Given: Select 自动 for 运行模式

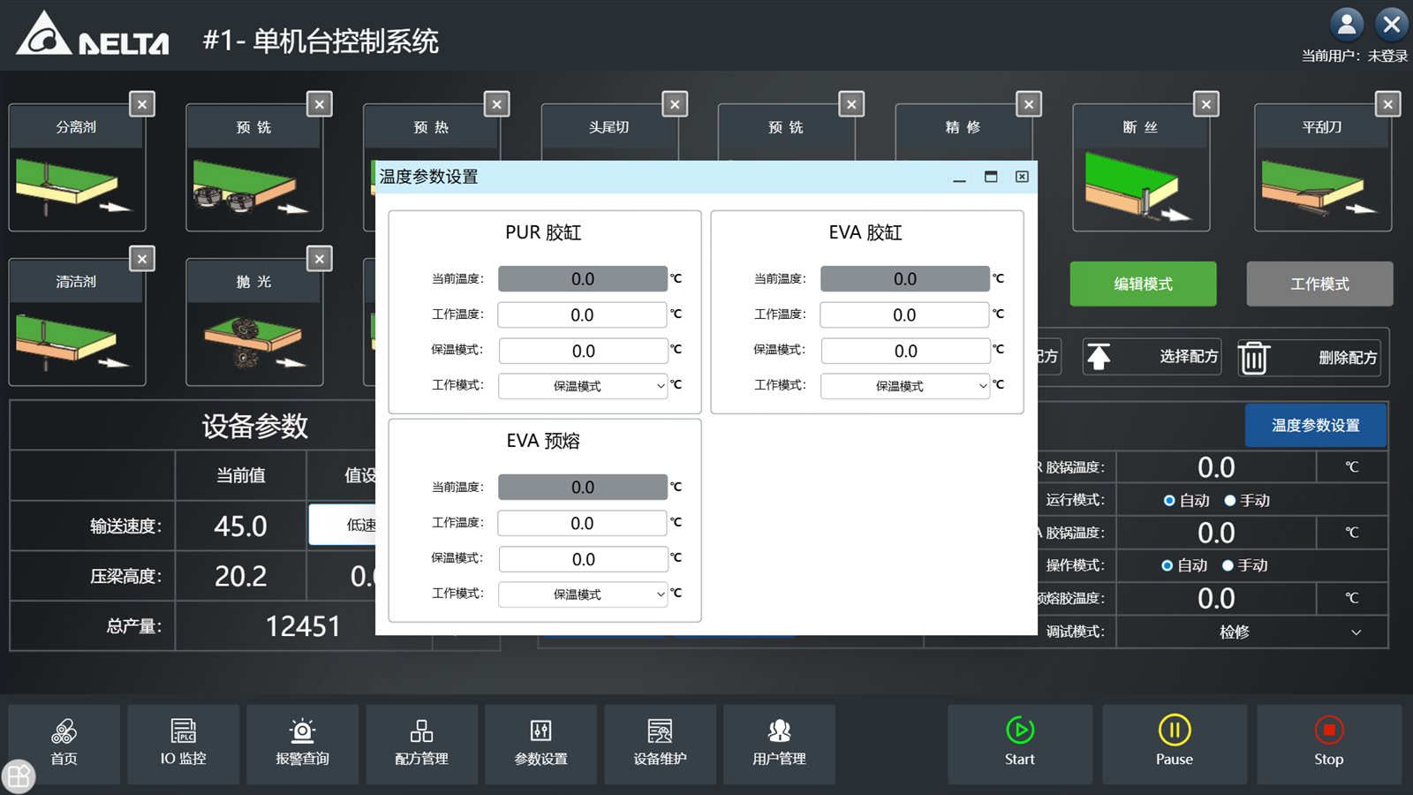Looking at the screenshot, I should [1186, 500].
